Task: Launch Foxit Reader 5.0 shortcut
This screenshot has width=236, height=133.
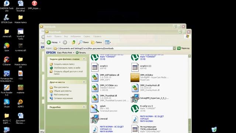Action: [7, 90]
